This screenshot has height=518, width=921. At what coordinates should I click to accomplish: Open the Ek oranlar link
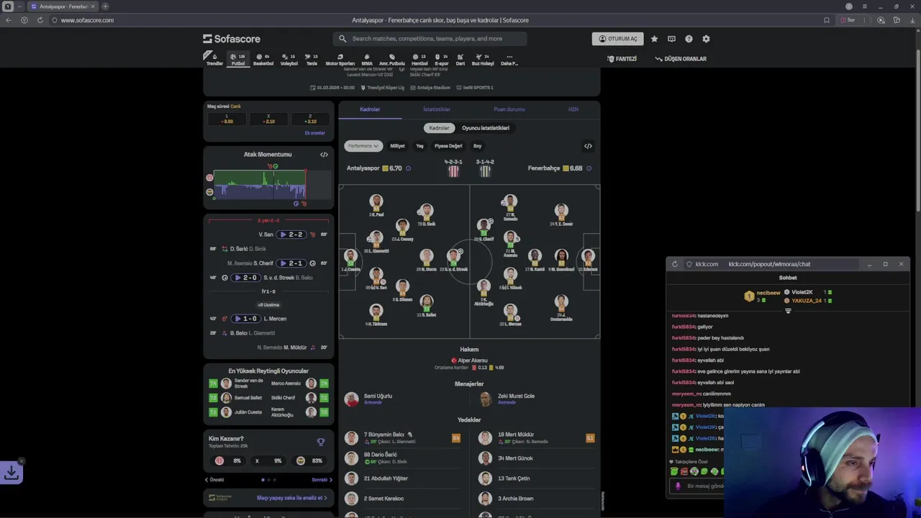(314, 133)
